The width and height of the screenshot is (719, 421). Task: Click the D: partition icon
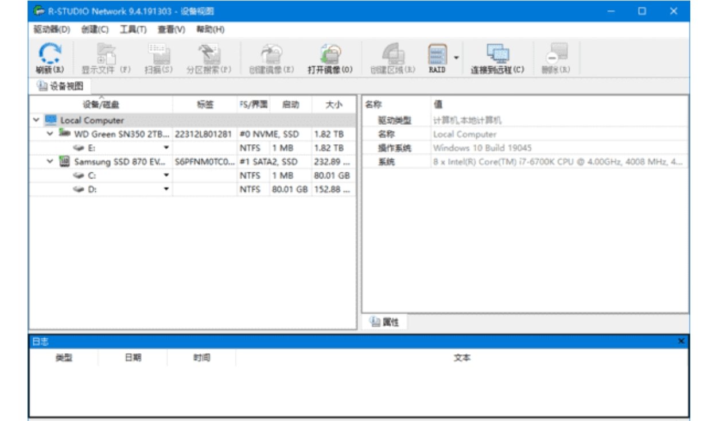click(x=79, y=190)
